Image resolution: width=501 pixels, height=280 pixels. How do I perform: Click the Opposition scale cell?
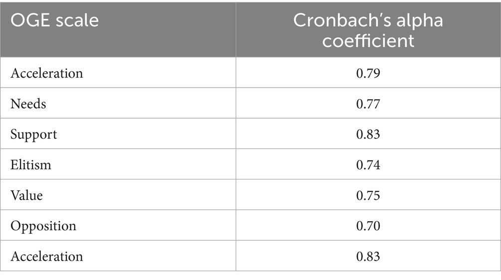click(43, 226)
